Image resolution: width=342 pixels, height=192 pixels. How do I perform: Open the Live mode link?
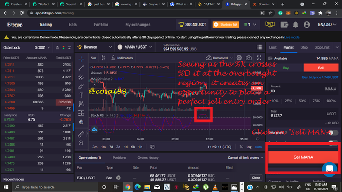click(292, 37)
